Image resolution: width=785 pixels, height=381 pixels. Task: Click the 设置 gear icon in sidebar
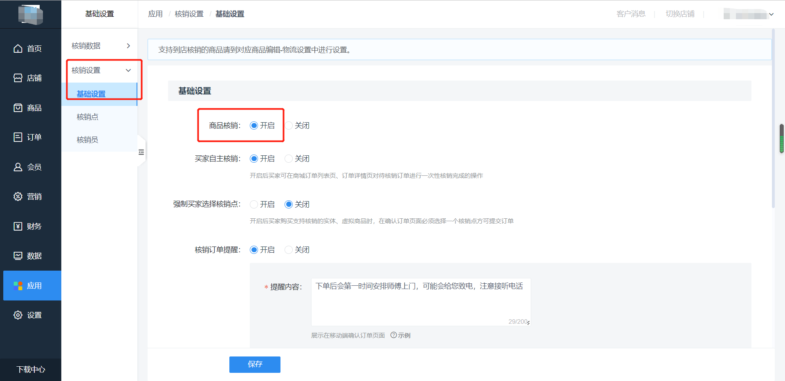[x=18, y=315]
